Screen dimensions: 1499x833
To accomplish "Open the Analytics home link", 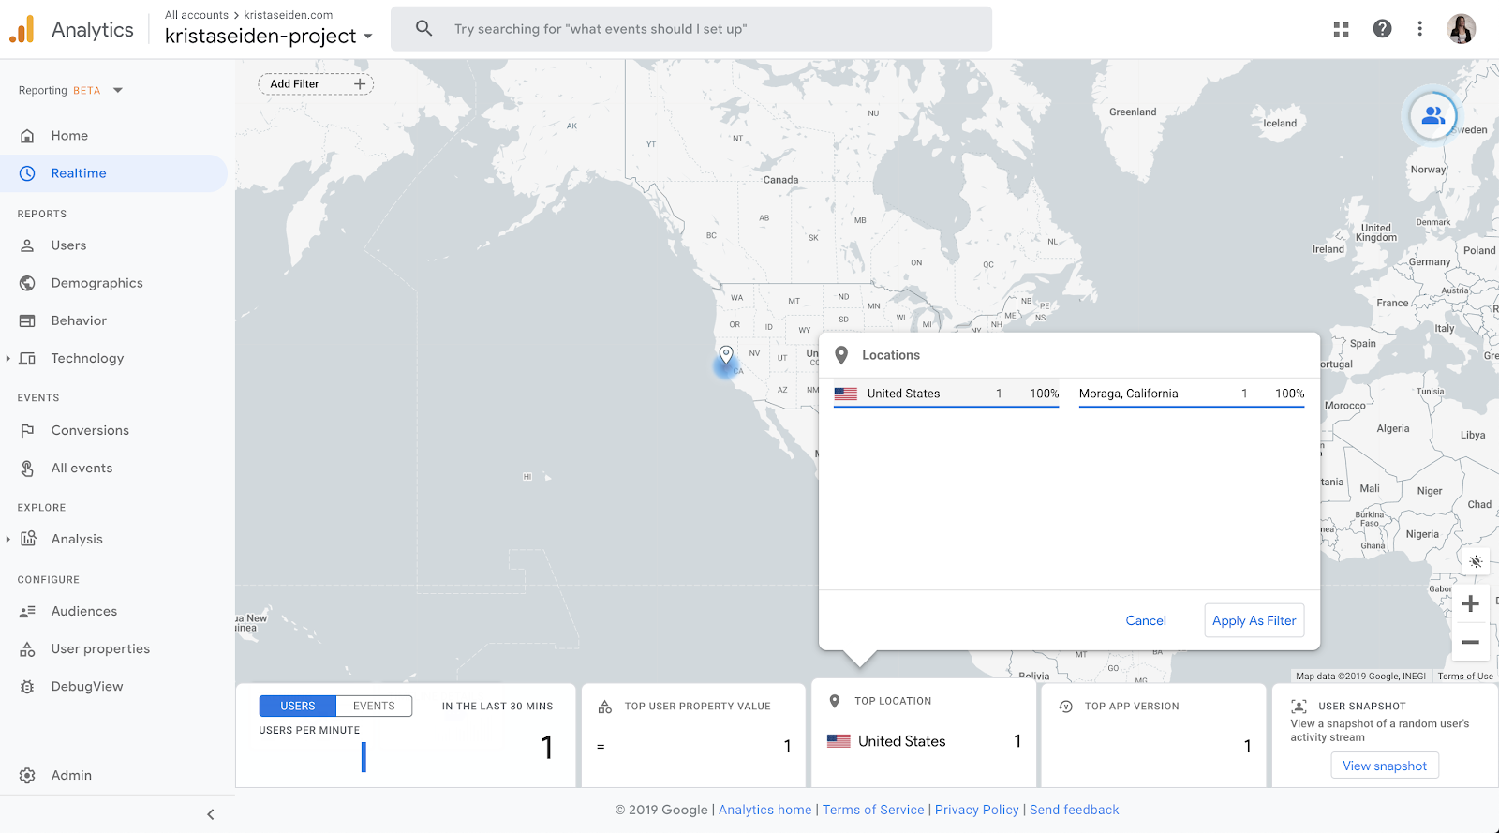I will [765, 810].
